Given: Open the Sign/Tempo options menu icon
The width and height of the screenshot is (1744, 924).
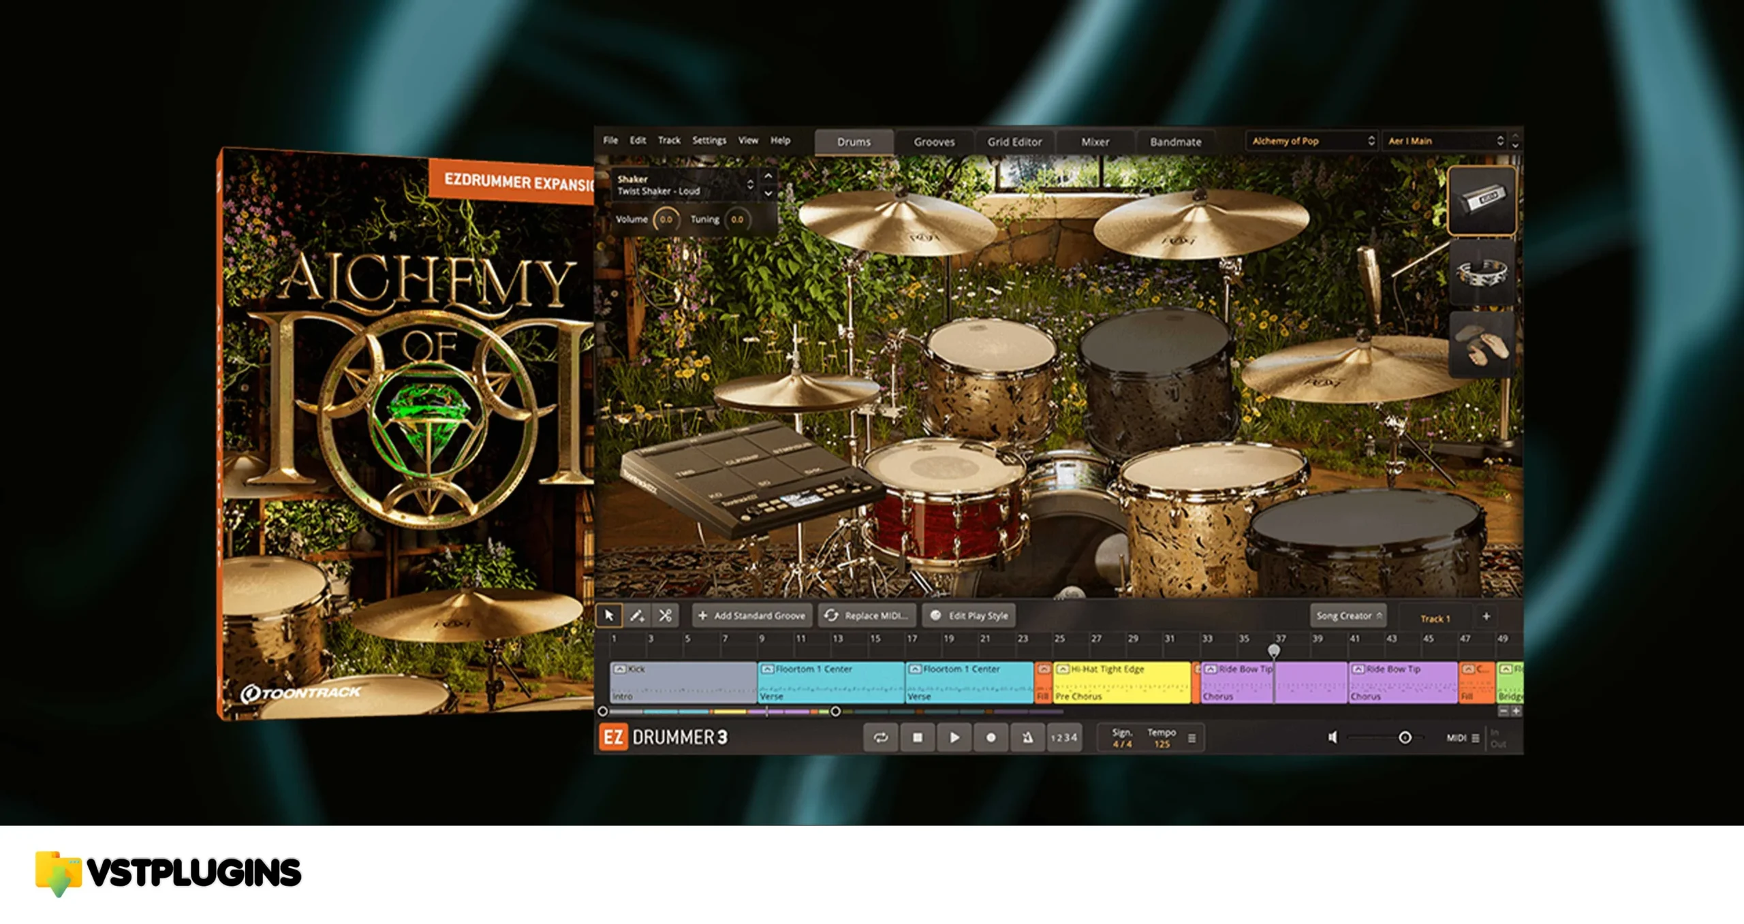Looking at the screenshot, I should [1192, 738].
